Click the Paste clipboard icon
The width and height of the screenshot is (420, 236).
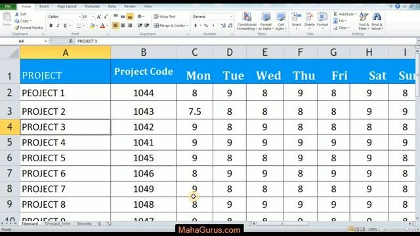(x=7, y=18)
